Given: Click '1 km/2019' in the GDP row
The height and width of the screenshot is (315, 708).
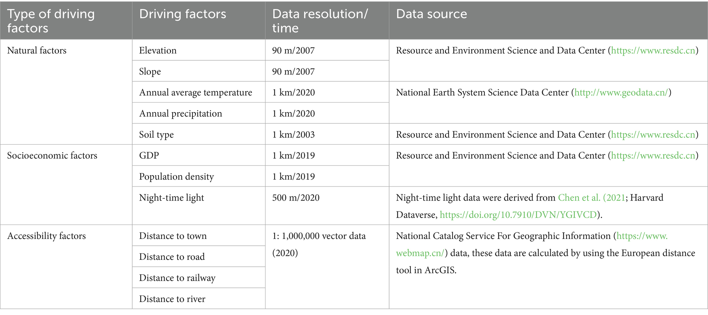Looking at the screenshot, I should 293,156.
